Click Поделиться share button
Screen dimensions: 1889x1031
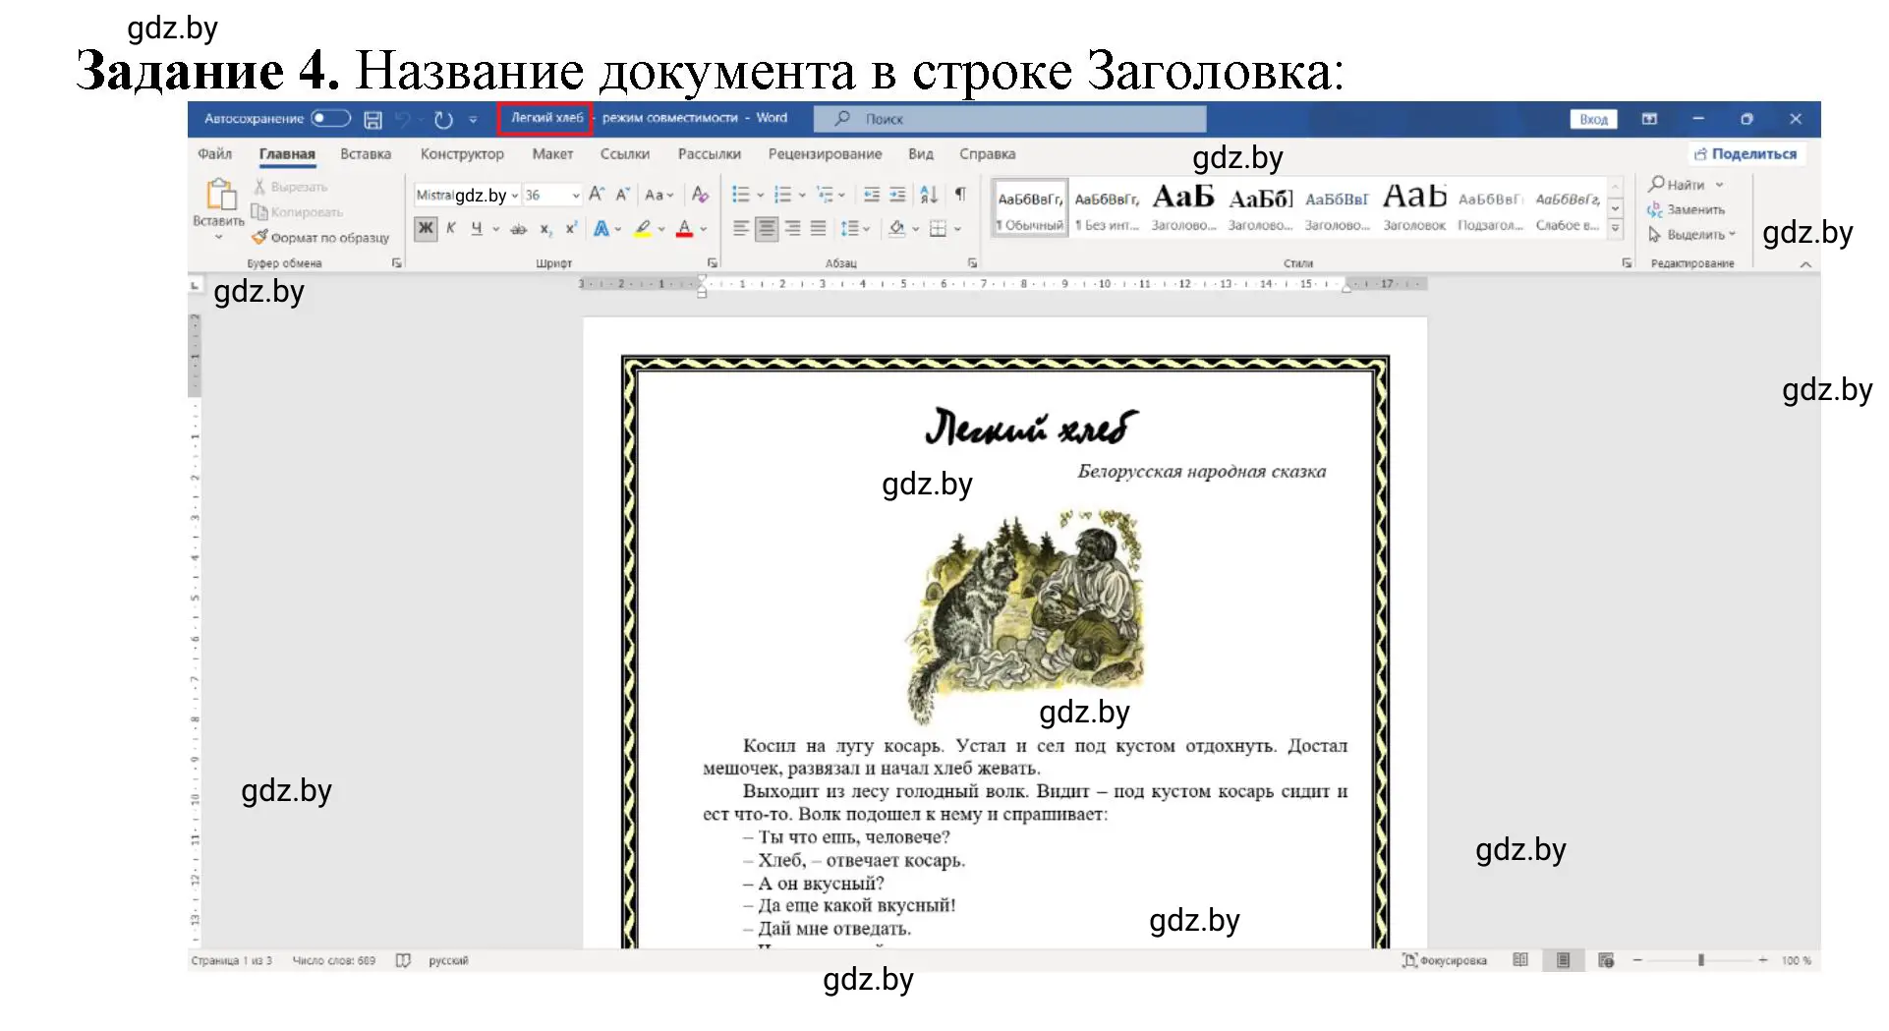[x=1746, y=154]
